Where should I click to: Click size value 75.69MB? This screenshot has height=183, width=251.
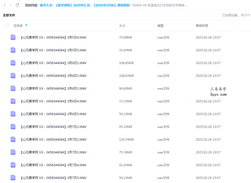[125, 38]
